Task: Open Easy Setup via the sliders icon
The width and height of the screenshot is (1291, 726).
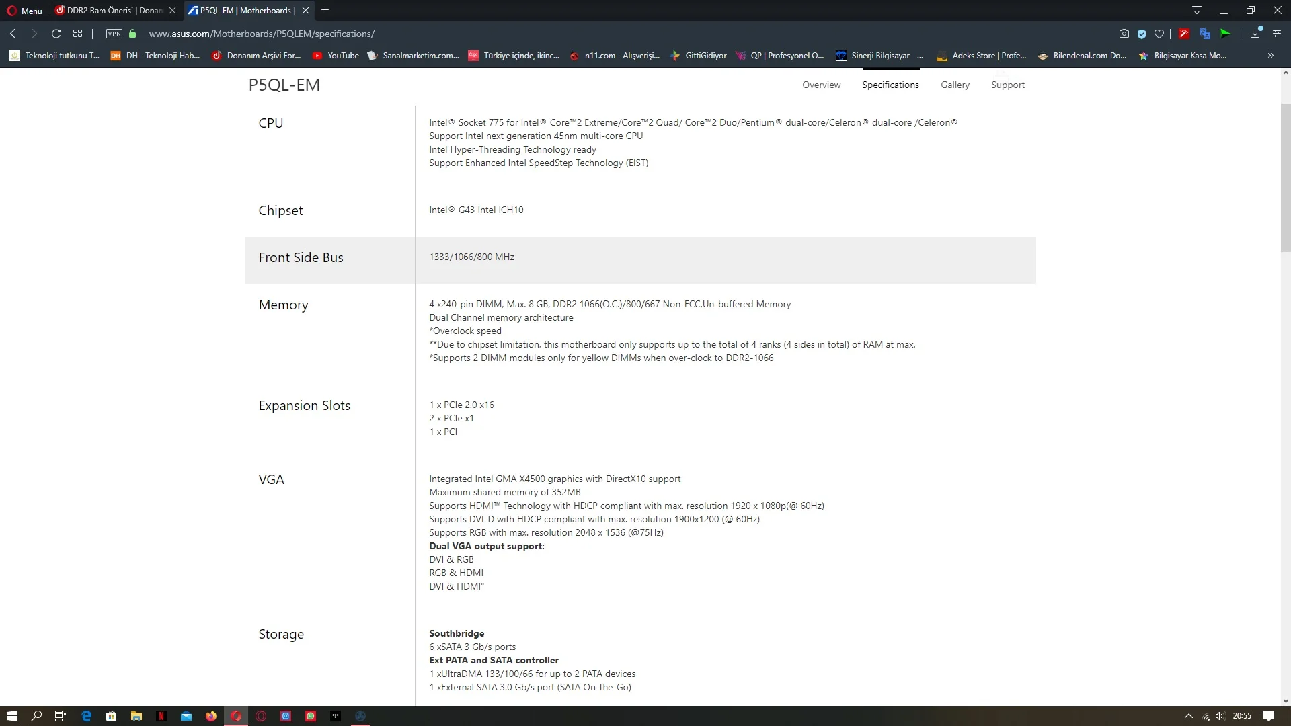Action: click(x=1277, y=33)
